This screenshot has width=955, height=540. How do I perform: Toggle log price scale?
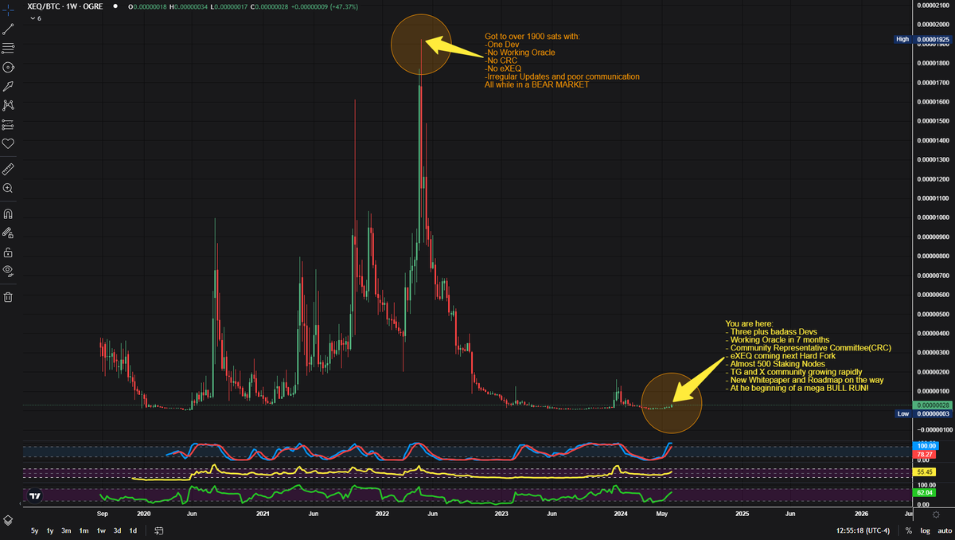pos(925,530)
